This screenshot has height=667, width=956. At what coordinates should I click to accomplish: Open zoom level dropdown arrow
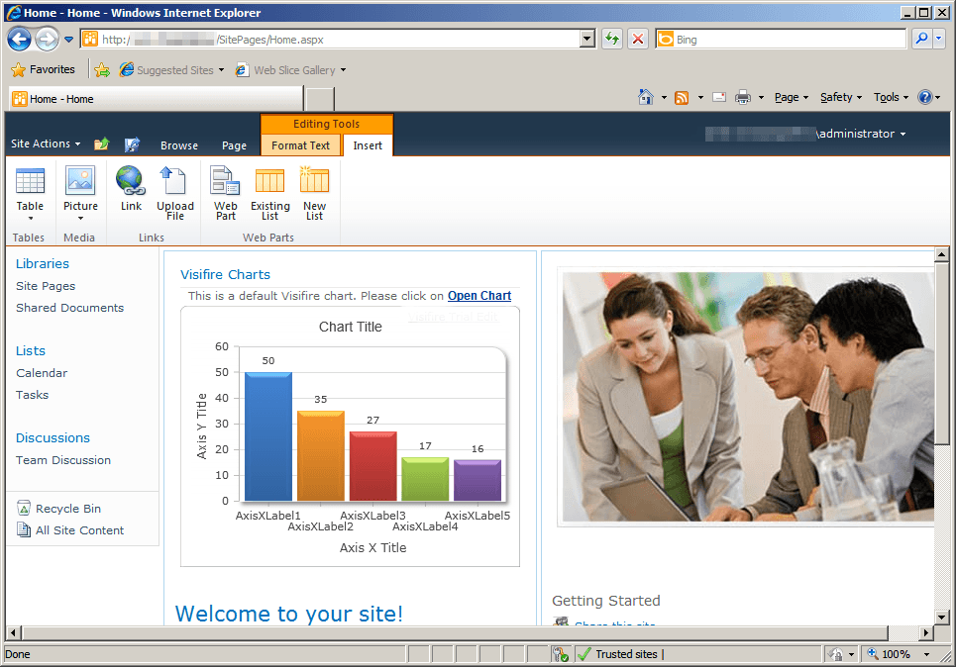(926, 654)
